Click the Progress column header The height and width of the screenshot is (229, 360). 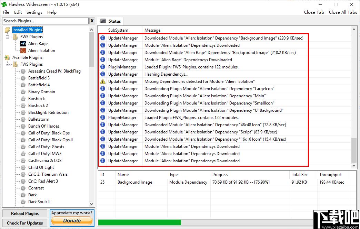click(x=250, y=174)
